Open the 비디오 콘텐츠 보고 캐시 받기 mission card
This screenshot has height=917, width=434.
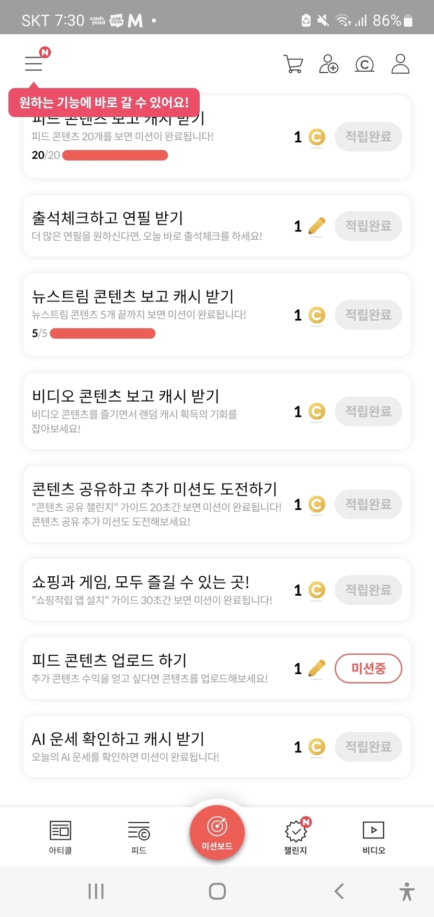coord(157,411)
